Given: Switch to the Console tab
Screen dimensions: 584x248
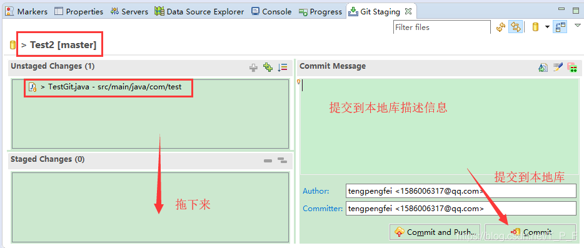Looking at the screenshot, I should pyautogui.click(x=271, y=11).
